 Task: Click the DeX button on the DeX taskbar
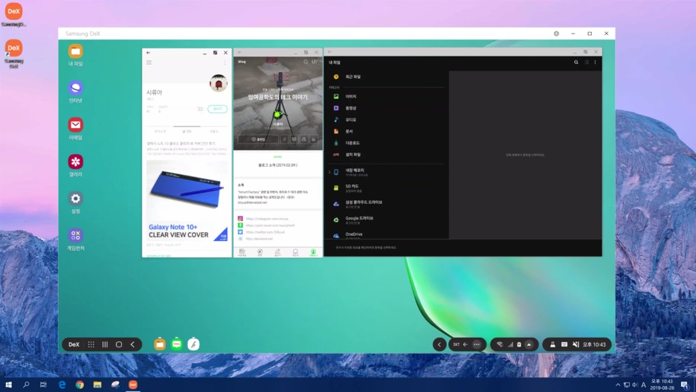[x=74, y=344]
